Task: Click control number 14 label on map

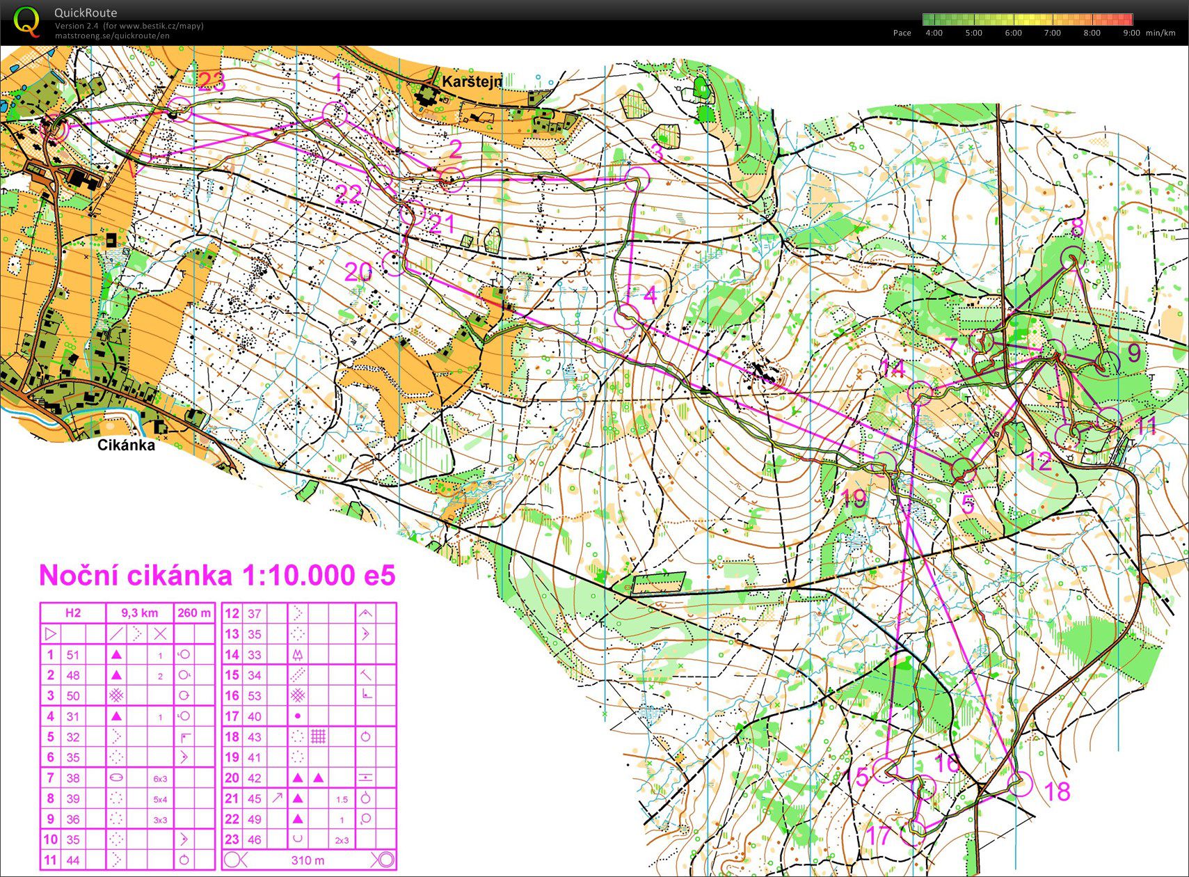Action: point(892,368)
